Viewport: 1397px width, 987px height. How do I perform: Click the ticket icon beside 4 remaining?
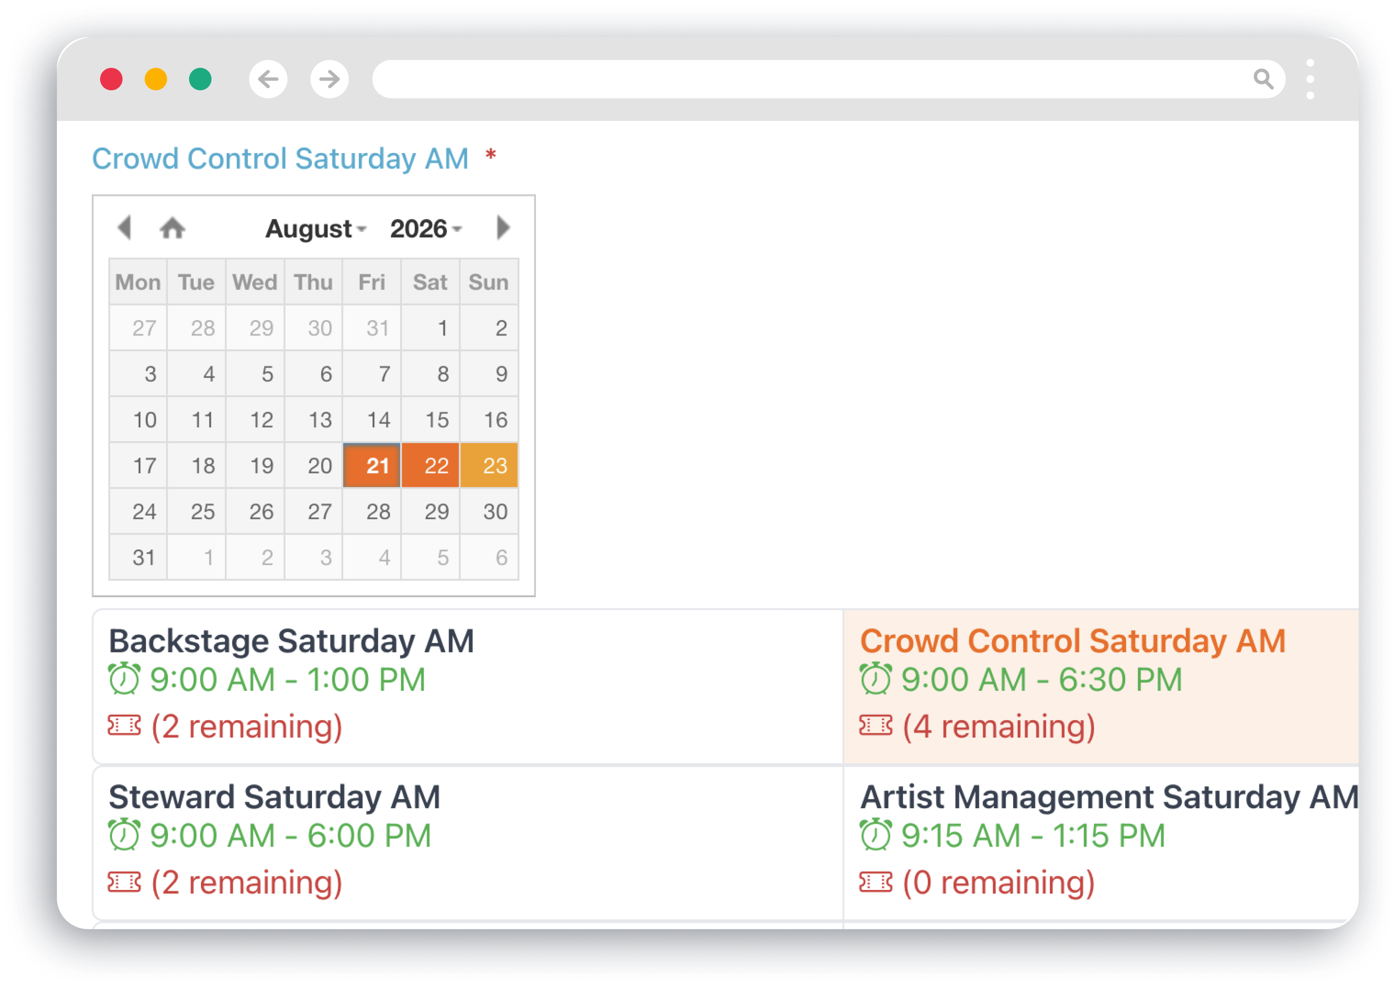point(875,725)
